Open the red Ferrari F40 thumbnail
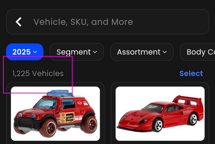This screenshot has height=144, width=215. tap(160, 114)
